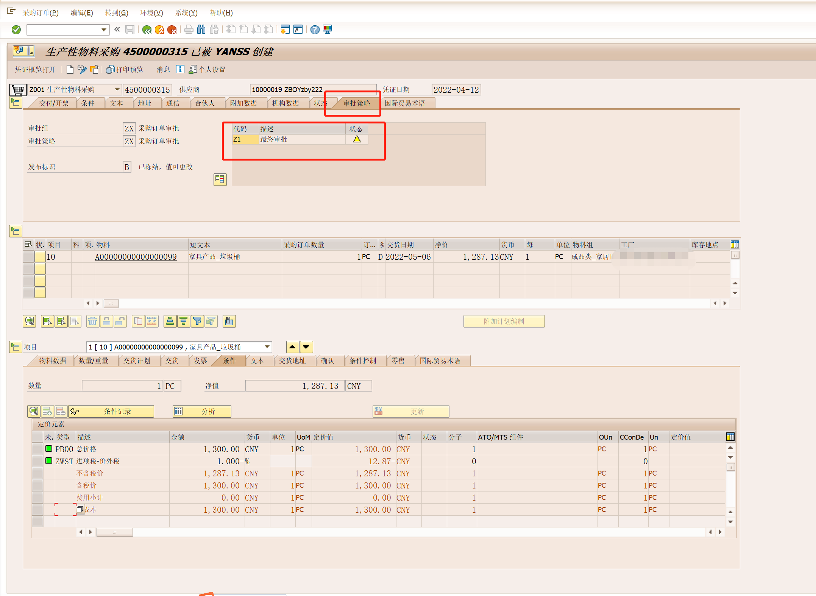Click the green status indicator beside ZWST
The height and width of the screenshot is (596, 816).
[48, 461]
